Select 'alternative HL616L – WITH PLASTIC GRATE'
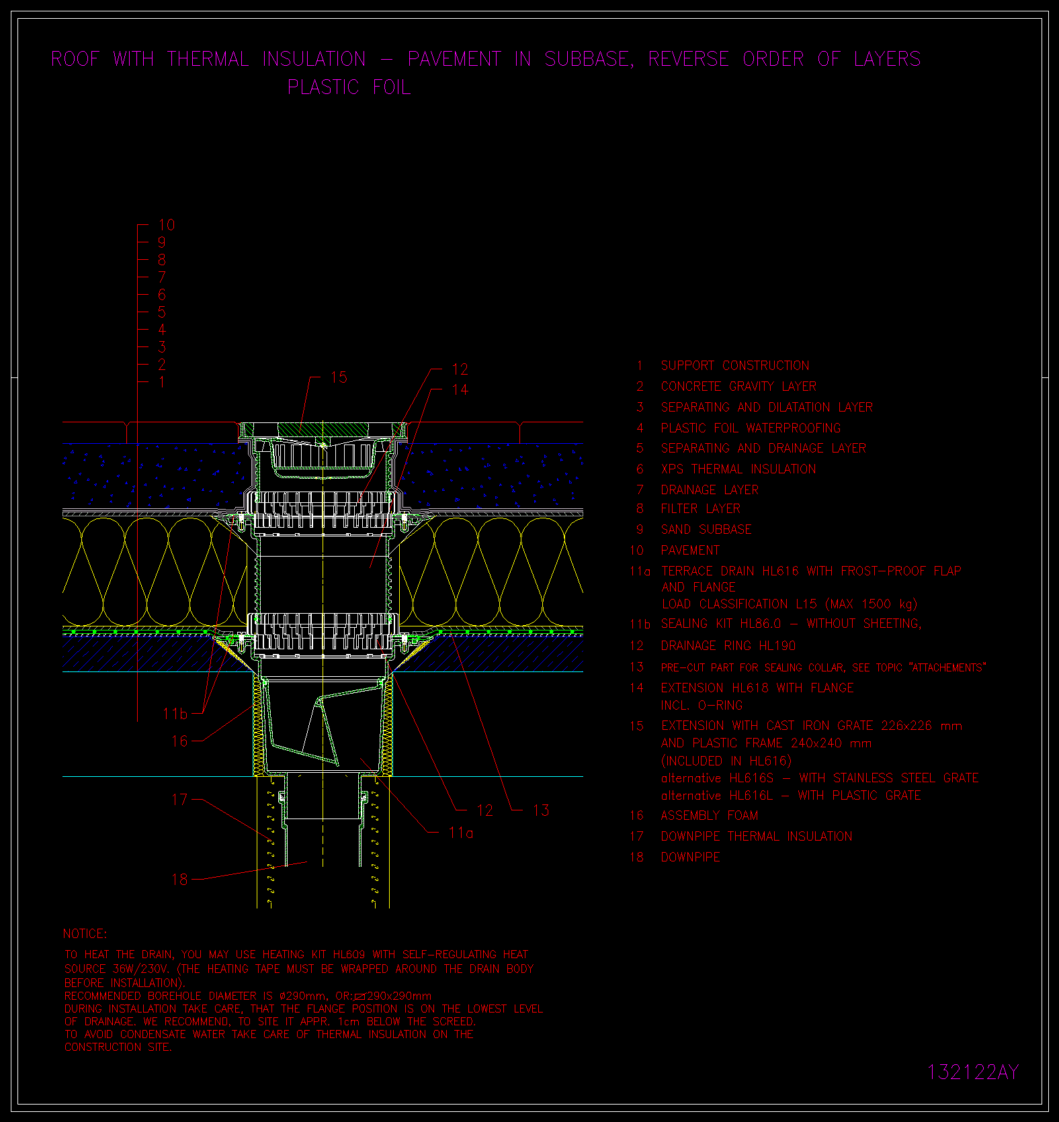Image resolution: width=1059 pixels, height=1122 pixels. click(x=791, y=796)
